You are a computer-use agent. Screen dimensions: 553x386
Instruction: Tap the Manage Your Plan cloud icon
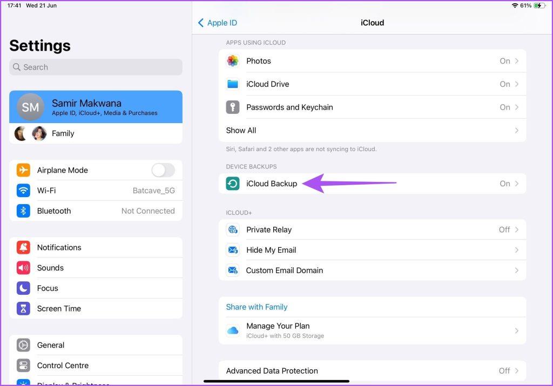tap(232, 330)
